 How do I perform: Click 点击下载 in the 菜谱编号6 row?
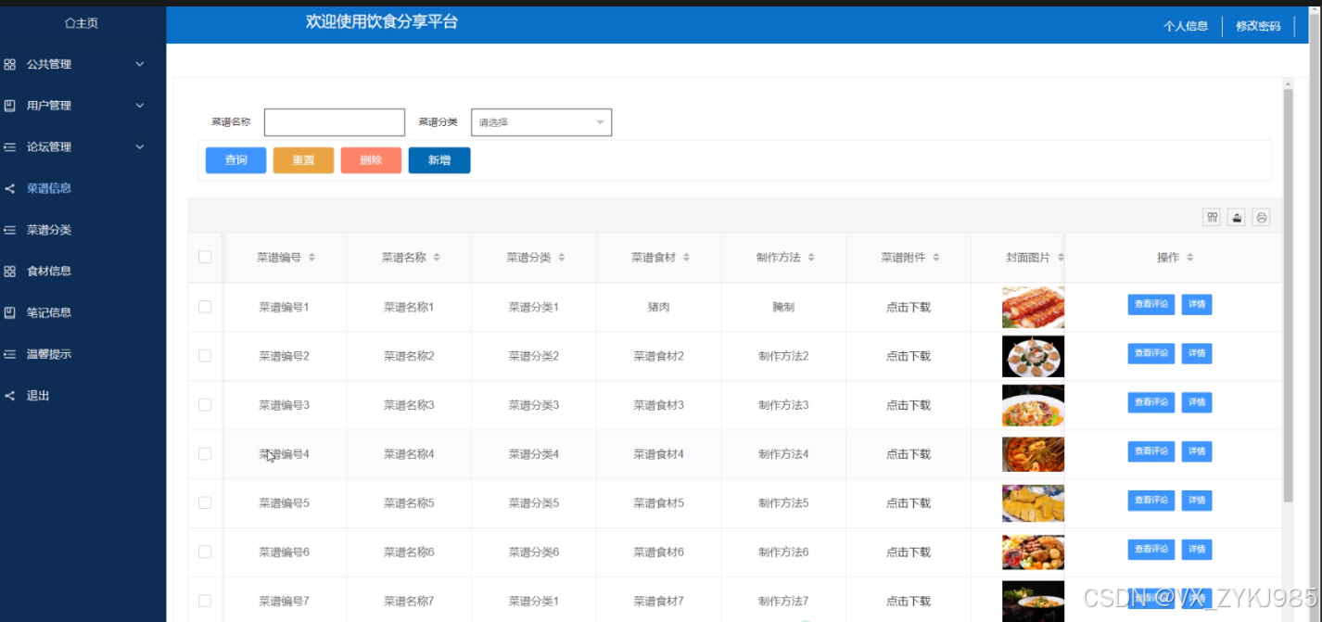click(909, 552)
